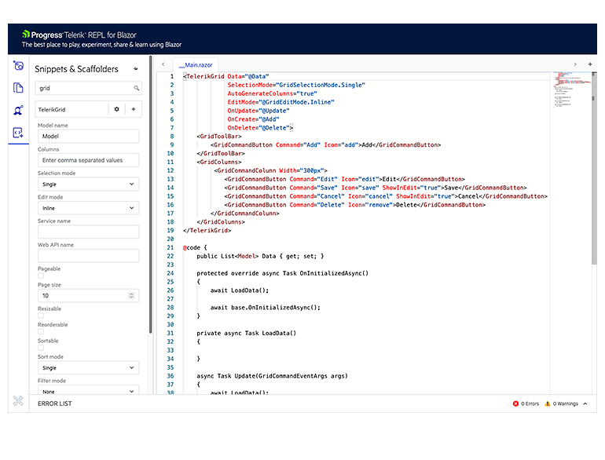Click the Service name input field
605x460 pixels.
point(88,232)
